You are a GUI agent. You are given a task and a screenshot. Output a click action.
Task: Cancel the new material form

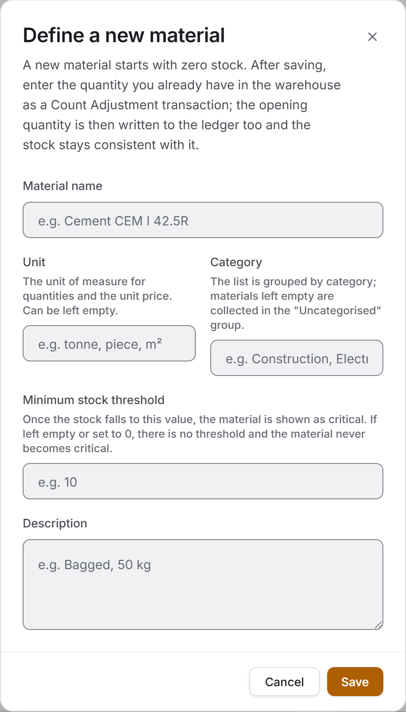pyautogui.click(x=285, y=682)
